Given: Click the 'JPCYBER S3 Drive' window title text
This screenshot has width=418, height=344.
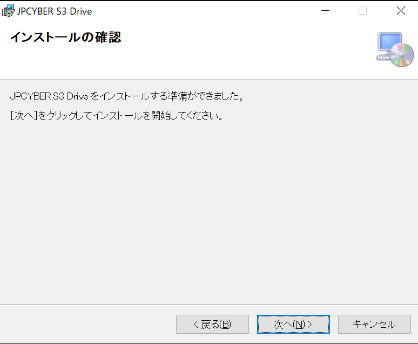Looking at the screenshot, I should click(55, 11).
